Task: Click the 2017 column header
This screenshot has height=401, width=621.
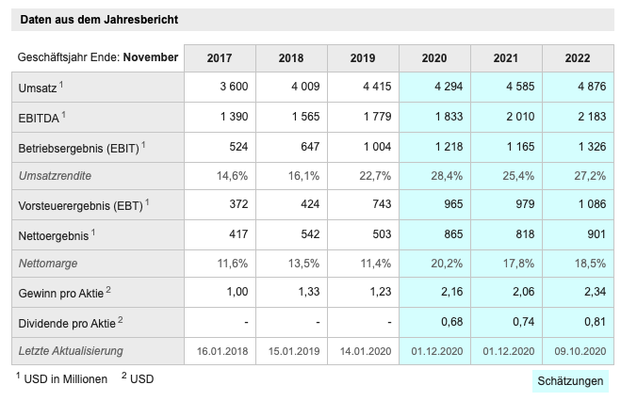Action: [220, 58]
